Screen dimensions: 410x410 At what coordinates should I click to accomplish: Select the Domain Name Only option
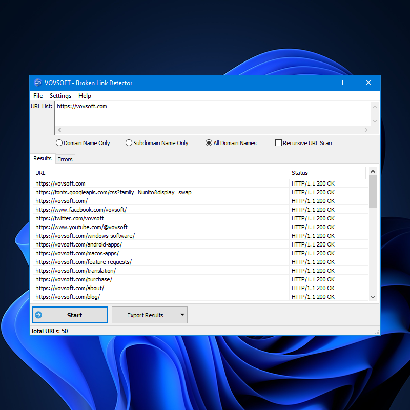coord(59,143)
